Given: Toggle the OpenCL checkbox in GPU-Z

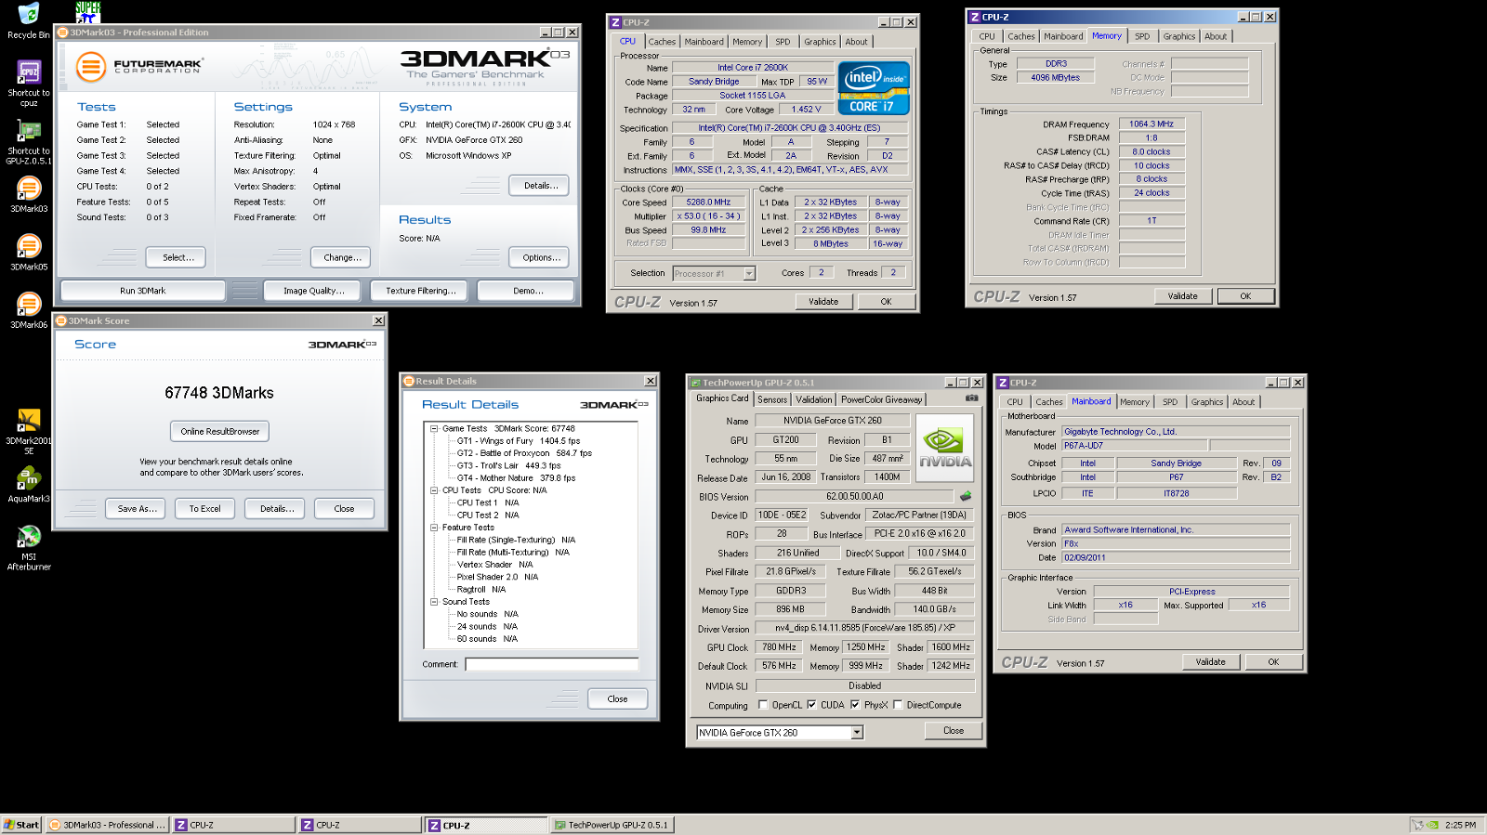Looking at the screenshot, I should pyautogui.click(x=763, y=705).
